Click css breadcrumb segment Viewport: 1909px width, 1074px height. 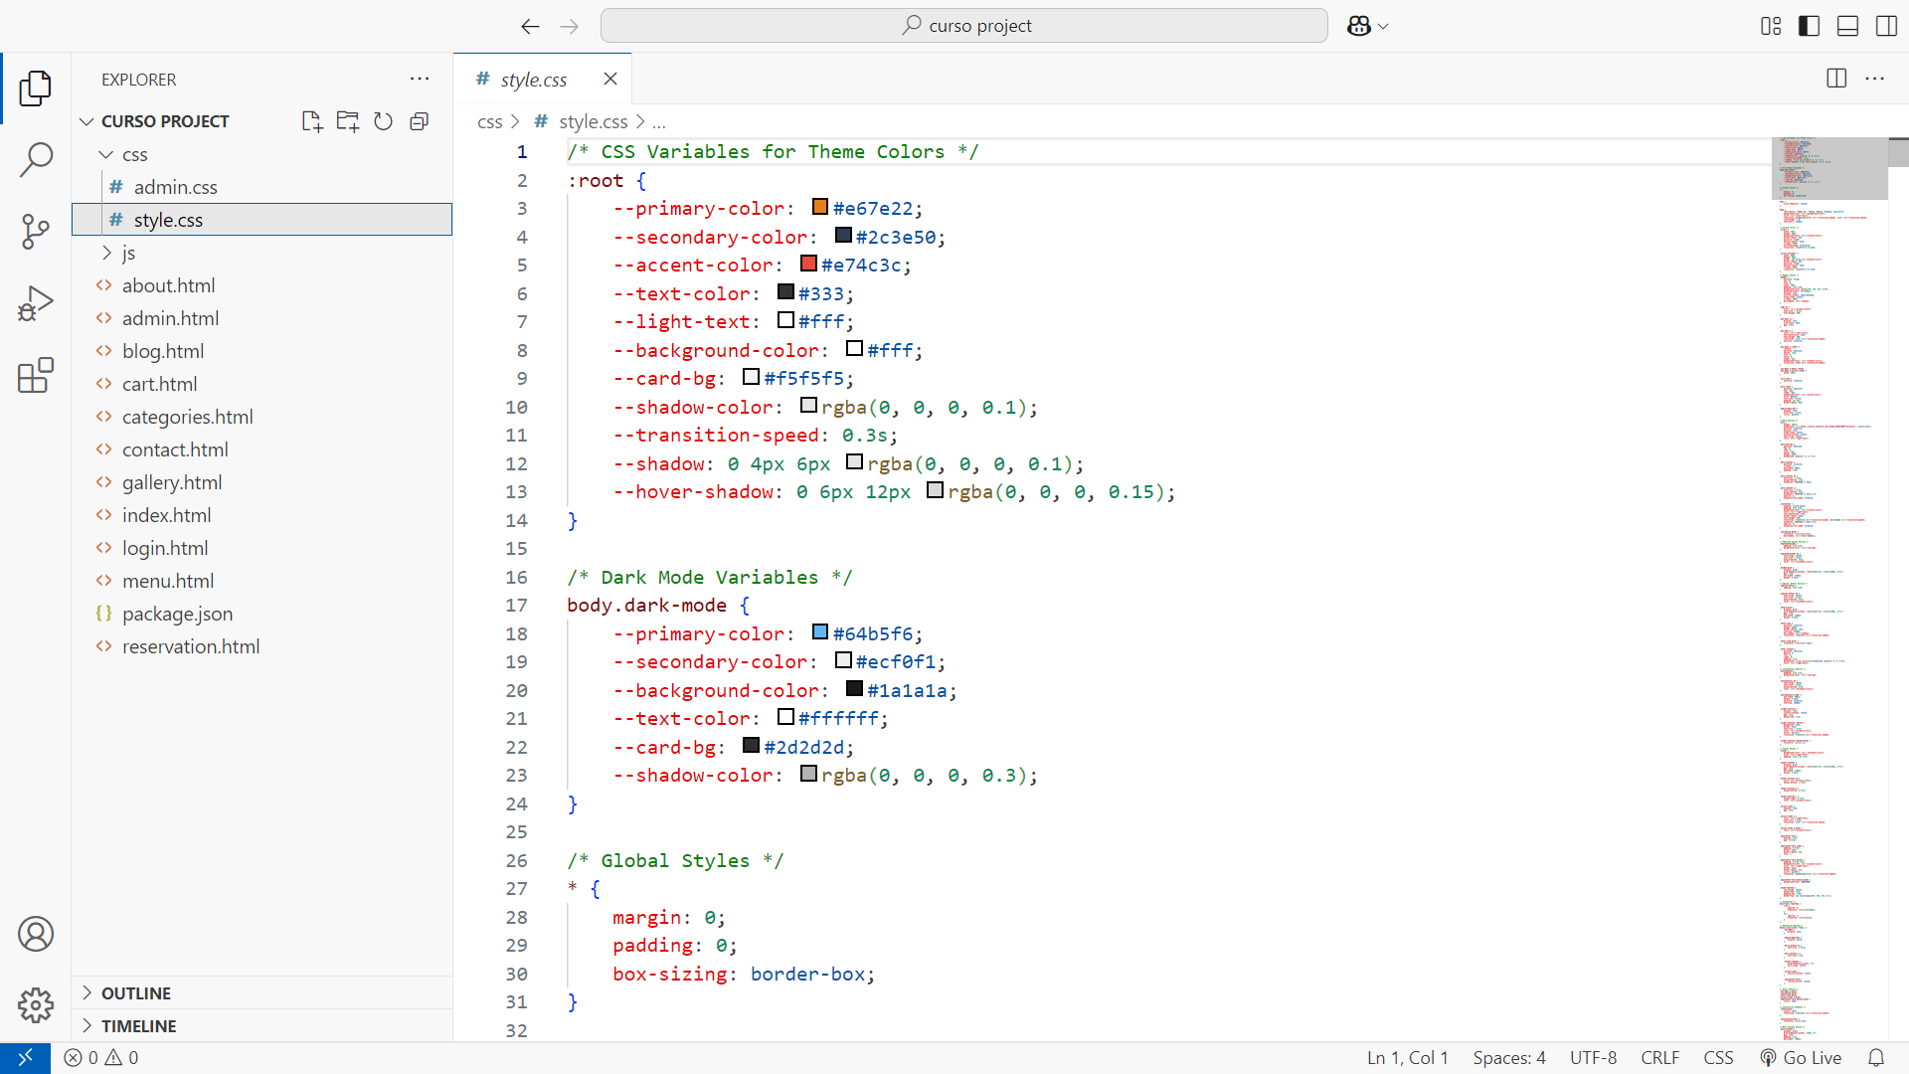click(x=489, y=121)
